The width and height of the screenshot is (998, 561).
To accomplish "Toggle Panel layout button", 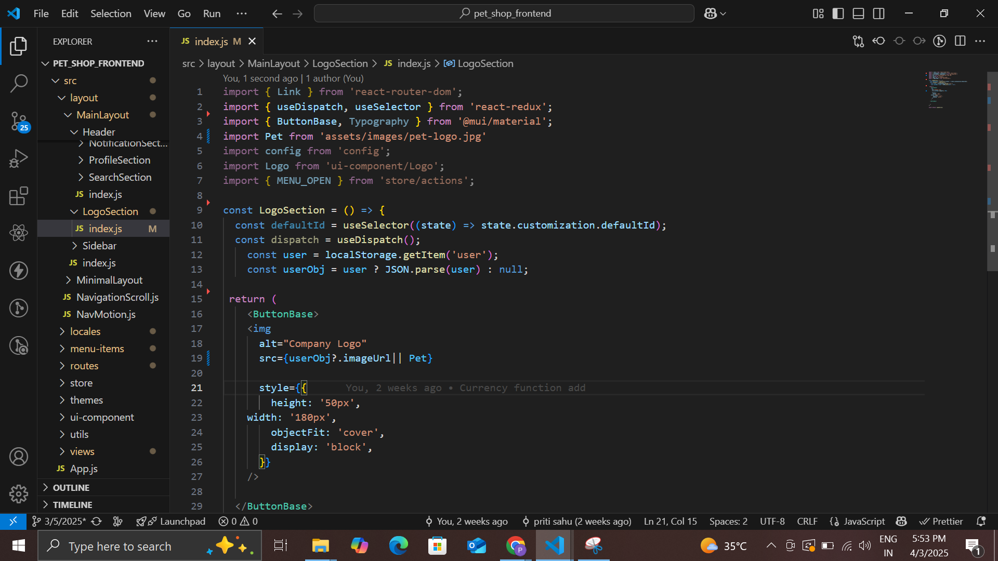I will [x=858, y=14].
